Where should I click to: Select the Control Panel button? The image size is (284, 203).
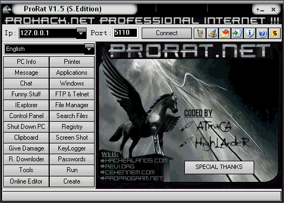pyautogui.click(x=27, y=116)
